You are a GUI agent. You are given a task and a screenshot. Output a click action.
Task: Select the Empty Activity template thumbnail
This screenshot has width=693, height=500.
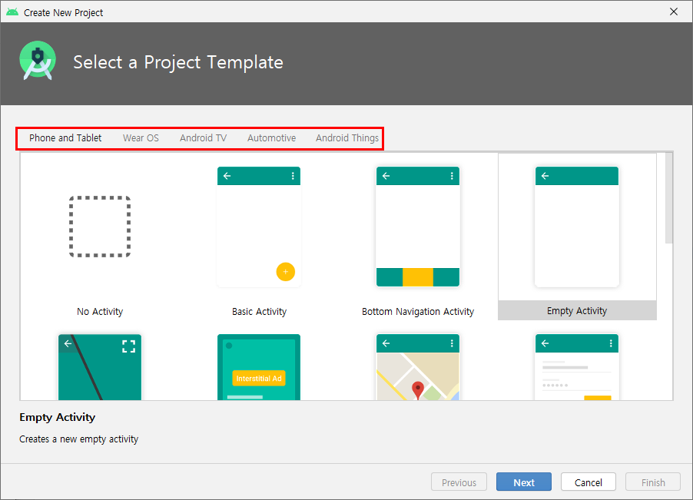point(577,227)
